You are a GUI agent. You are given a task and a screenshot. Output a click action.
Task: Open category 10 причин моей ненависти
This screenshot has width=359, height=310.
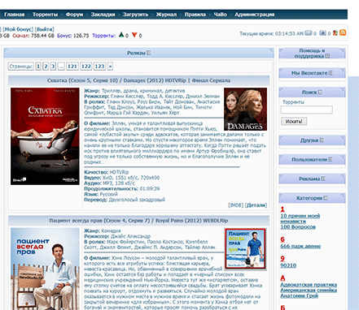click(300, 218)
